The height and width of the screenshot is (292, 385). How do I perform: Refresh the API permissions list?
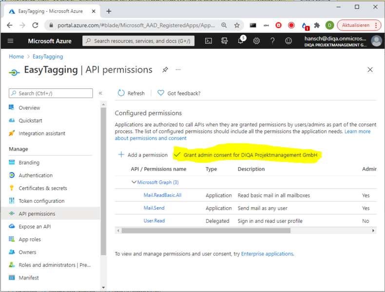pos(131,93)
